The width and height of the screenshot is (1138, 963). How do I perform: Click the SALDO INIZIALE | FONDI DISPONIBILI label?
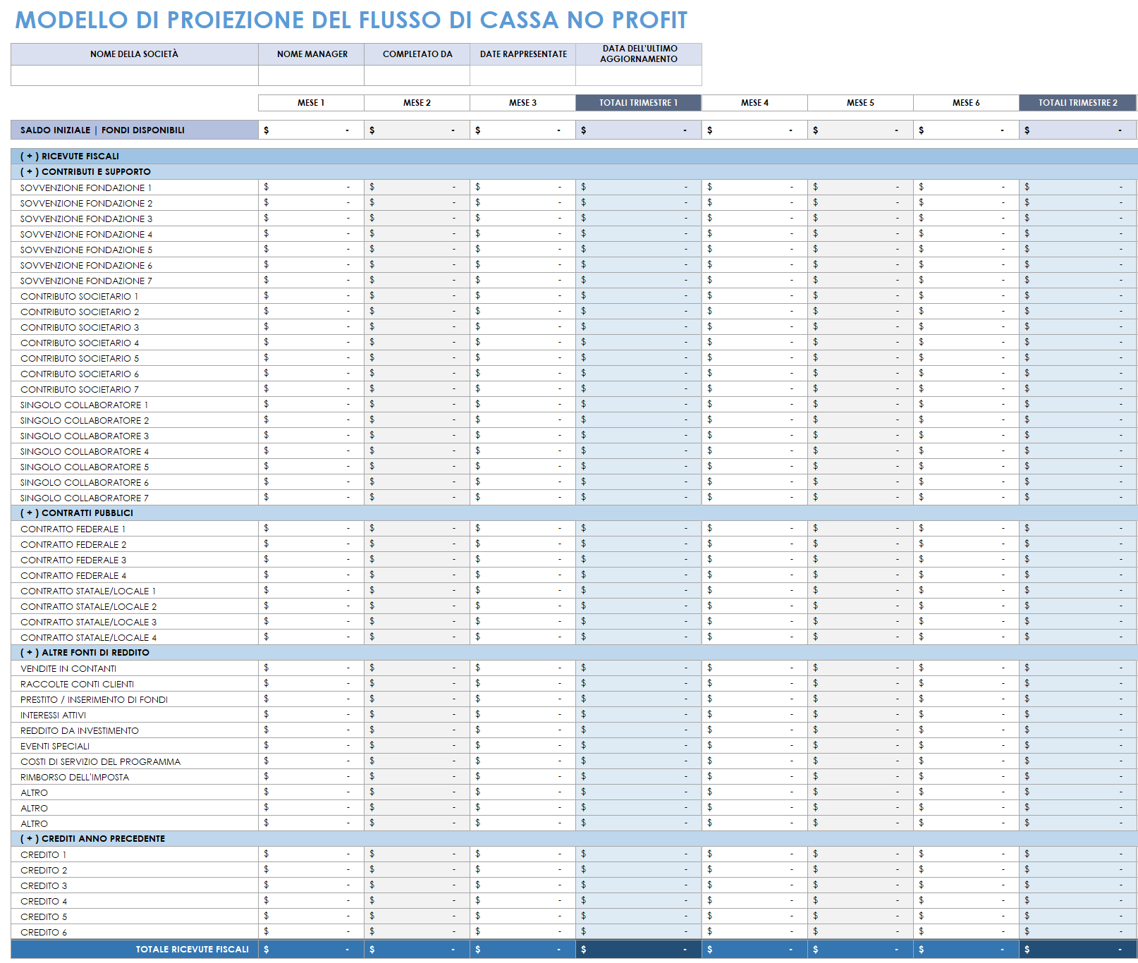pos(135,130)
